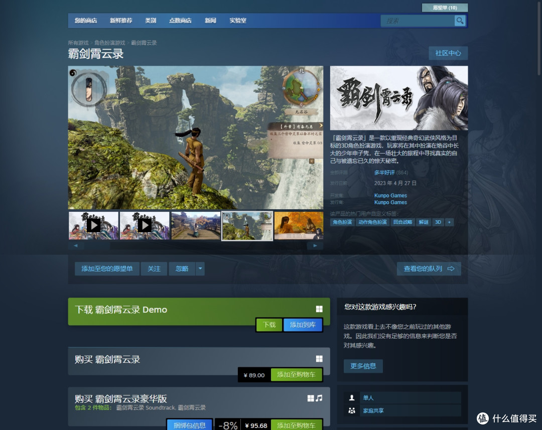The height and width of the screenshot is (430, 542).
Task: Play the second trailer video thumbnail
Action: pyautogui.click(x=145, y=226)
